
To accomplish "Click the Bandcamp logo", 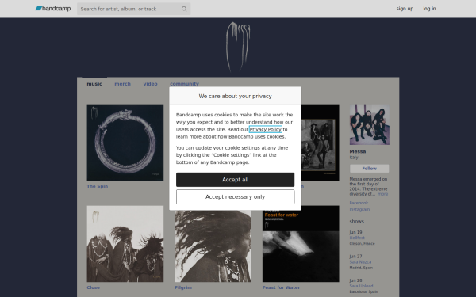I will point(53,9).
